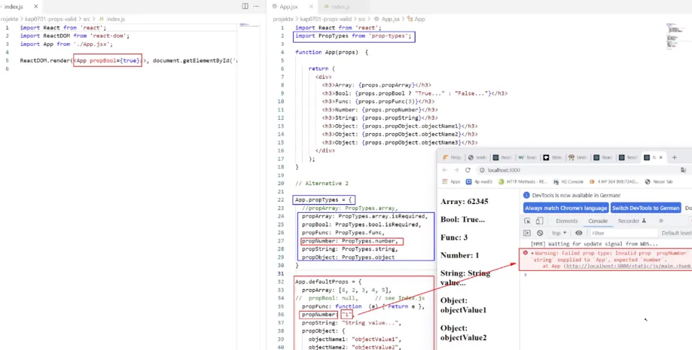Click Always match Chrome's language button
This screenshot has height=350, width=692.
click(566, 208)
